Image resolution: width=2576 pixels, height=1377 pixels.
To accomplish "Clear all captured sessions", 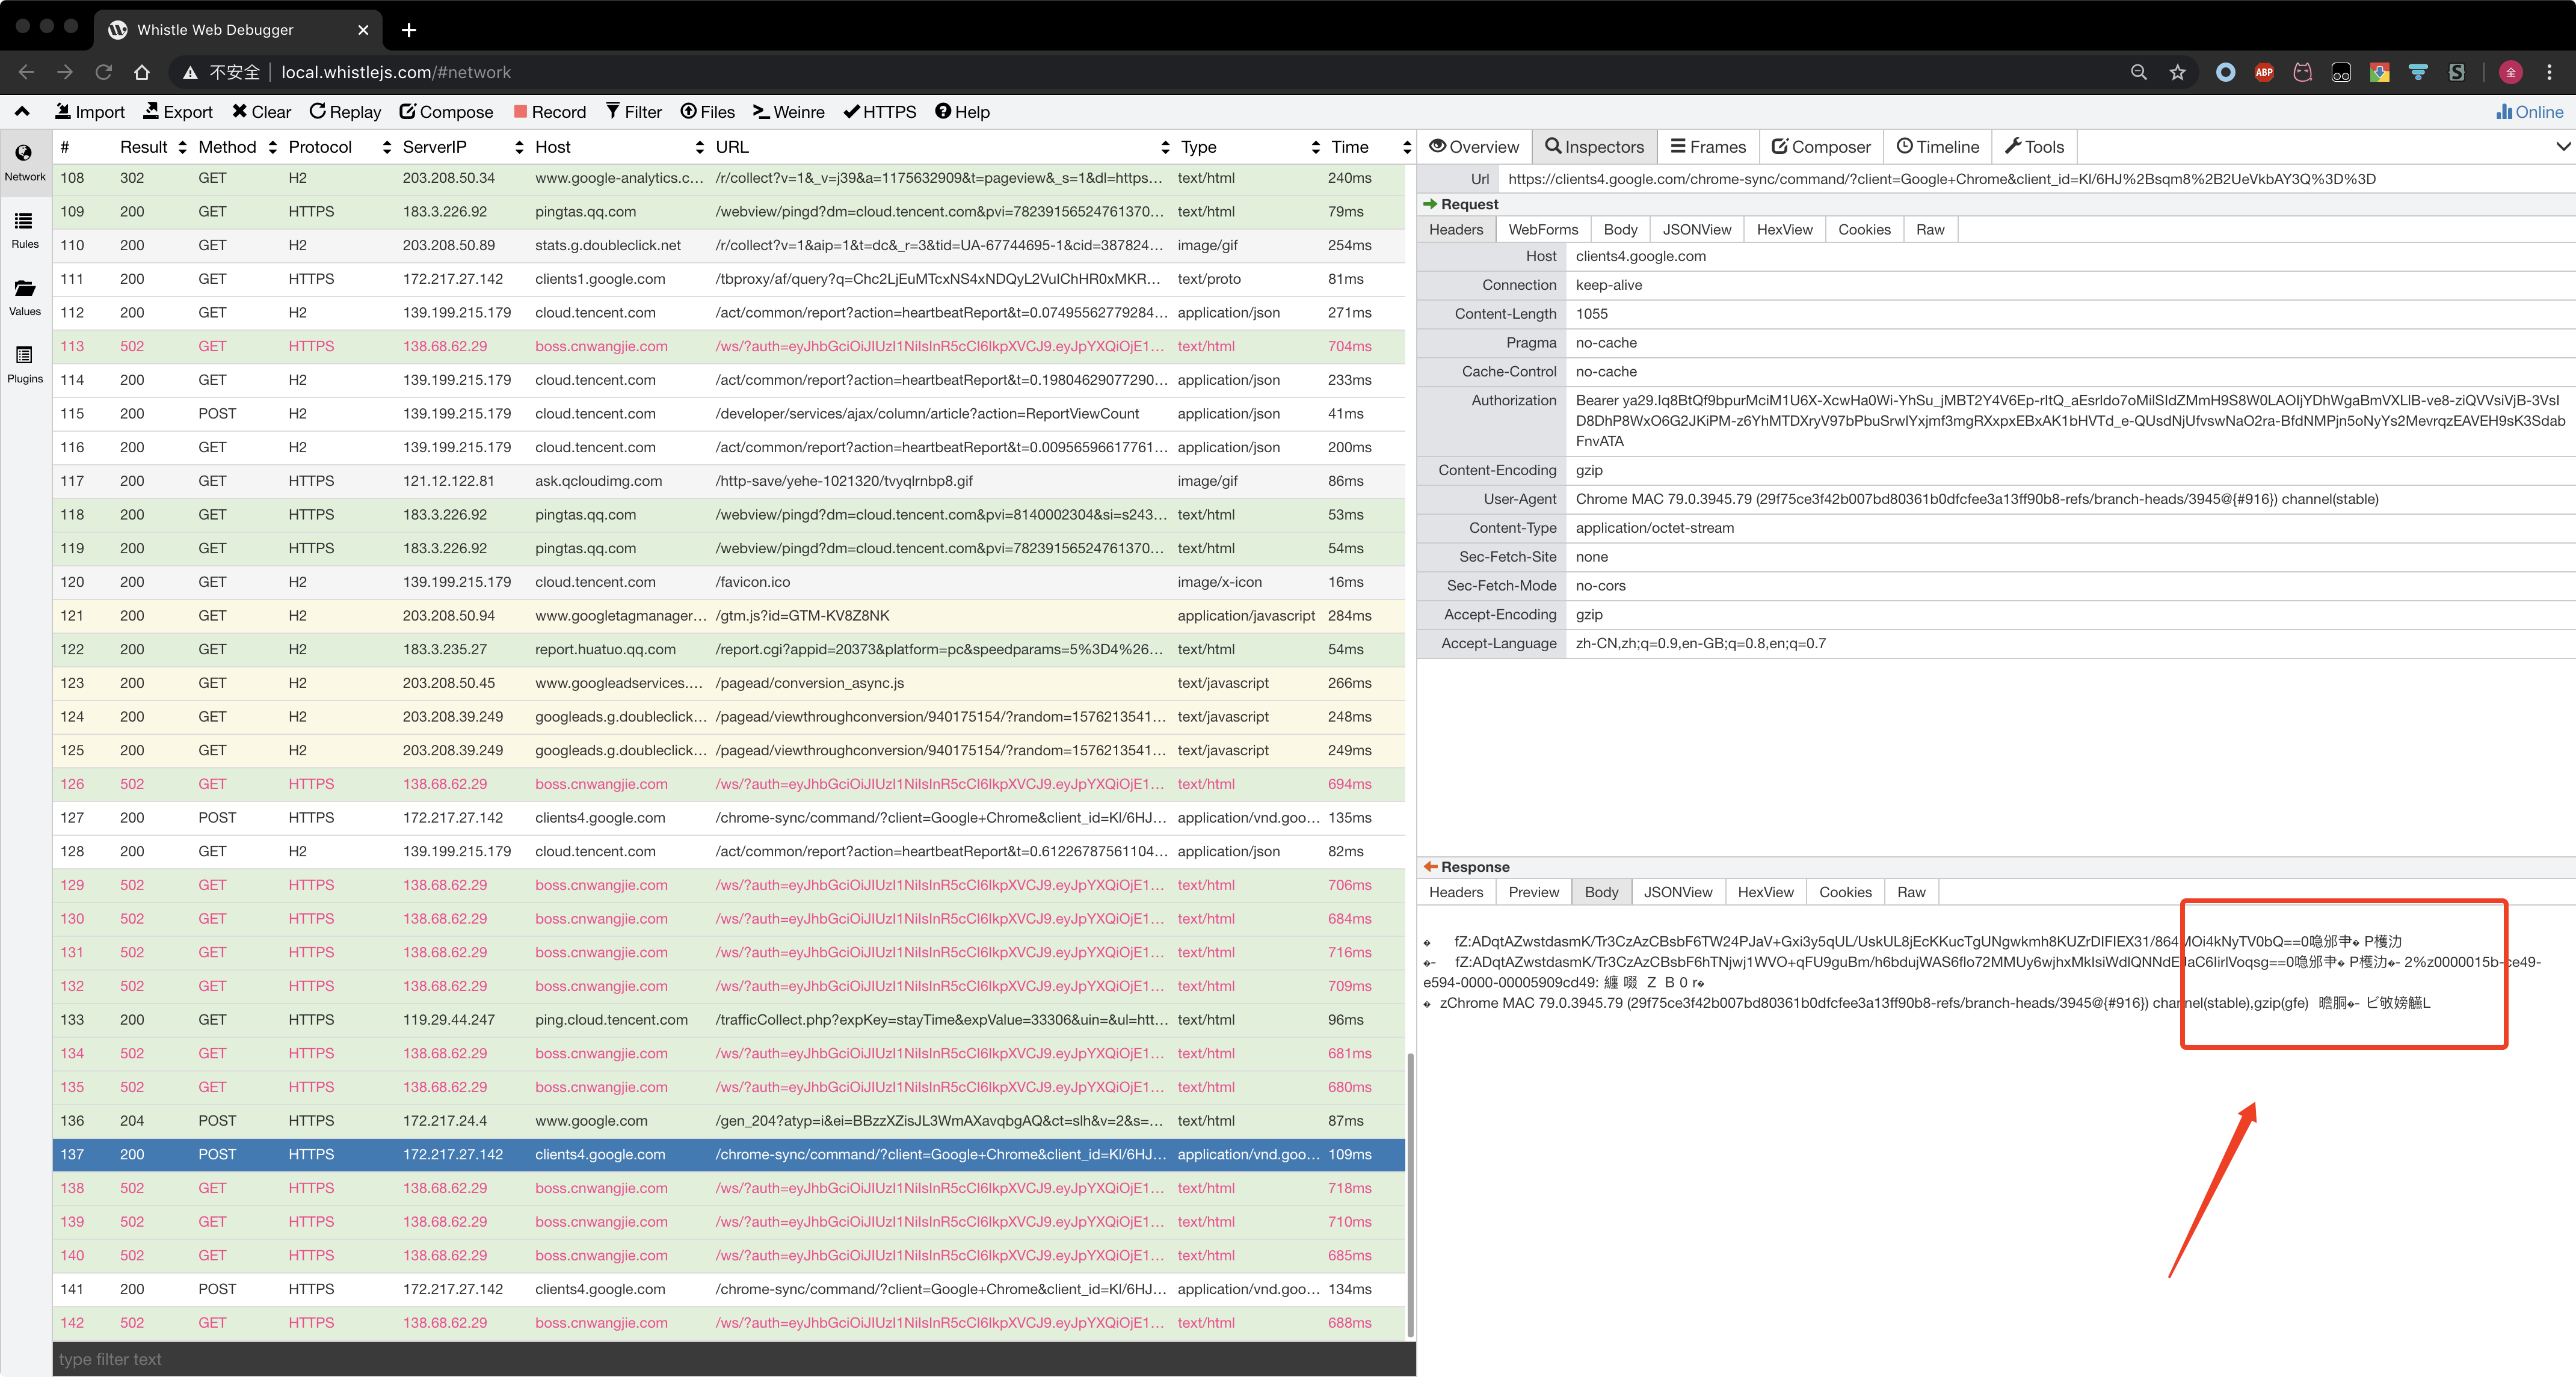I will (x=260, y=111).
